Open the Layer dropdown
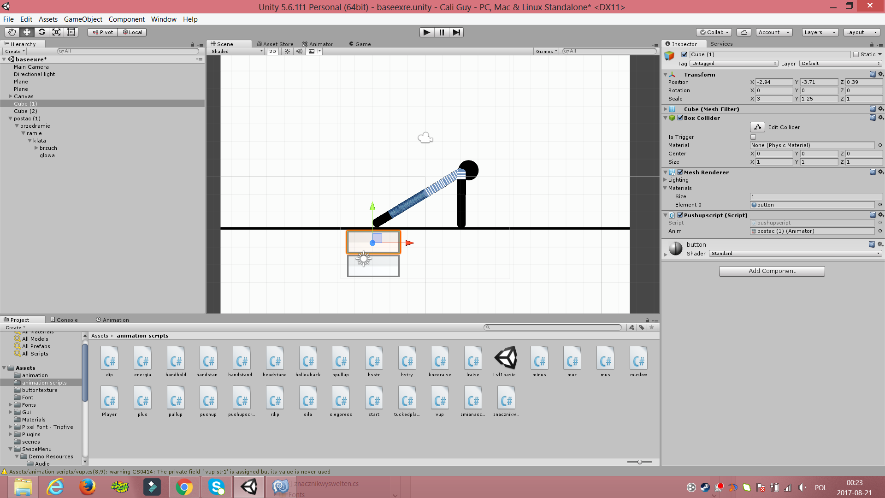Screen dimensions: 885x498 coord(841,64)
